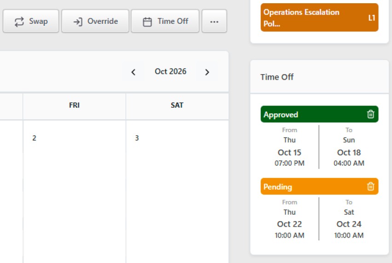Click the 04:00 AM end time
Screen dimensions: 392x263
click(x=349, y=163)
